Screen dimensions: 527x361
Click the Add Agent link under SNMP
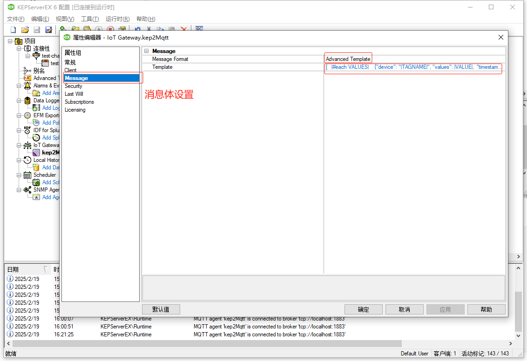(x=51, y=197)
